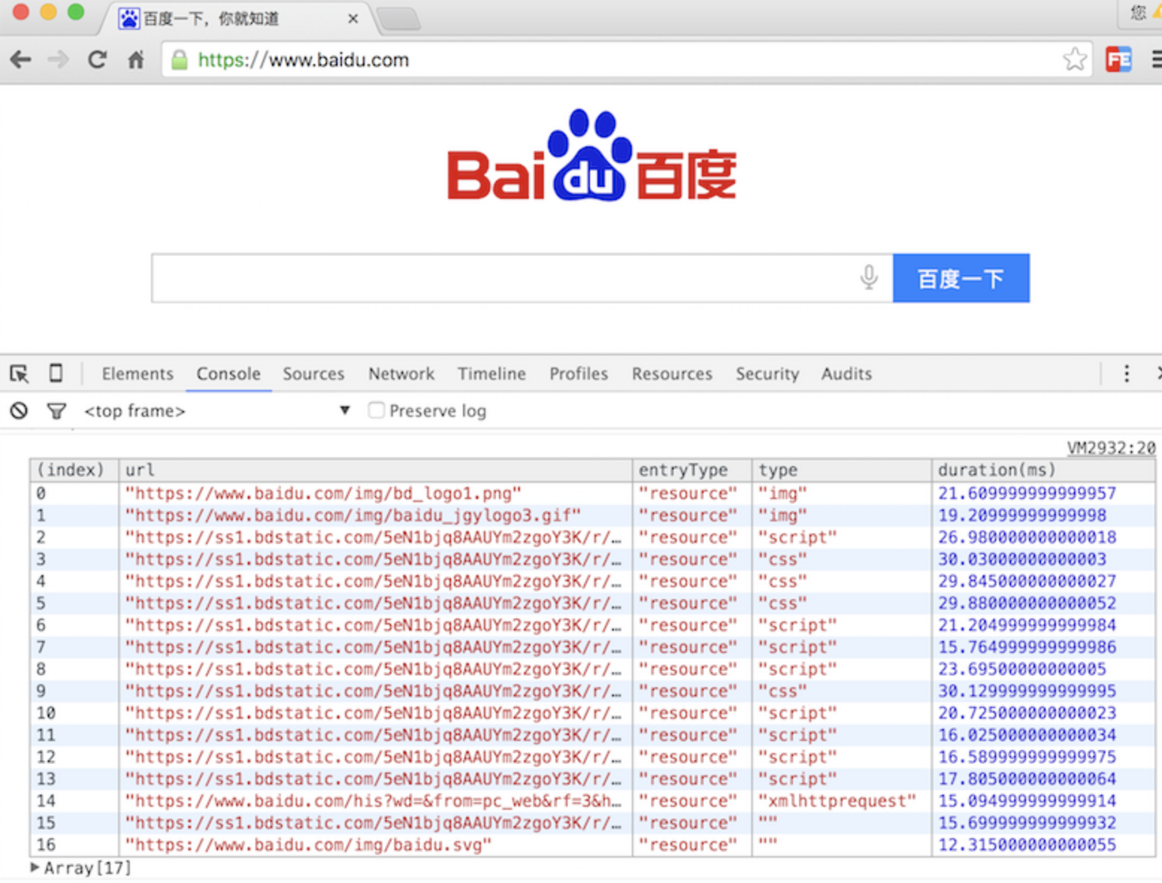
Task: Clear the console log
Action: coord(19,410)
